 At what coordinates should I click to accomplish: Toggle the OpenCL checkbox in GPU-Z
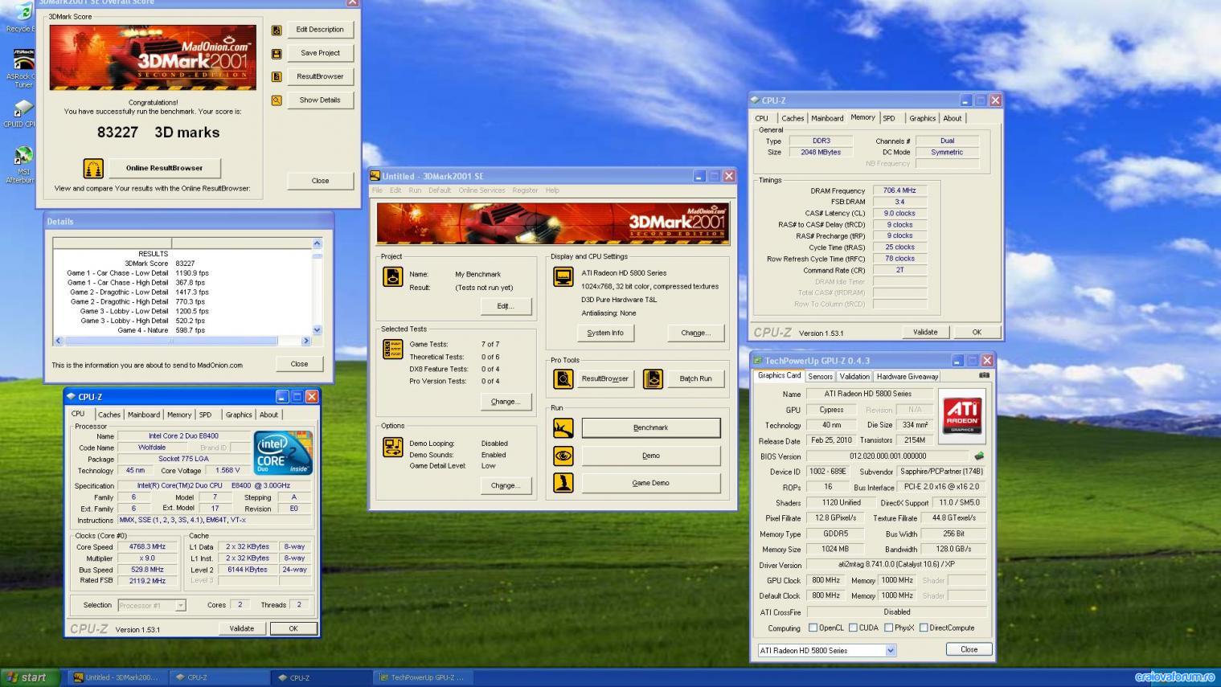(813, 628)
